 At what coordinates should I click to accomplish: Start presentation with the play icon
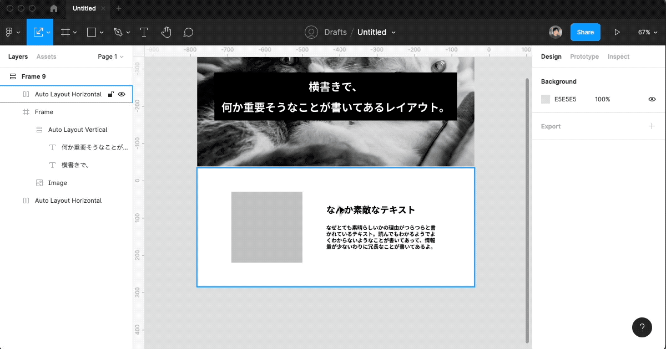point(617,32)
